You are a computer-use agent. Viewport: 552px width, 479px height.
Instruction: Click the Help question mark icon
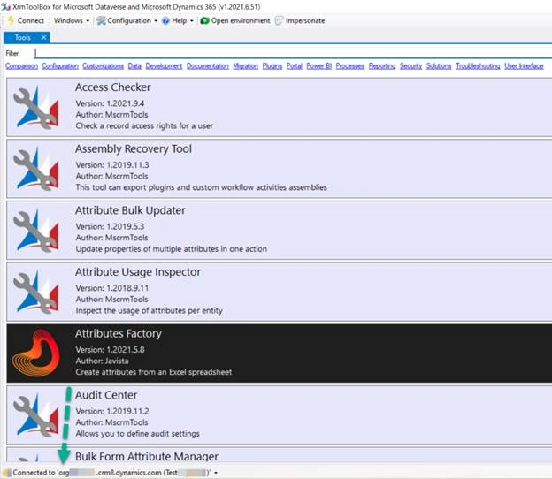(165, 21)
